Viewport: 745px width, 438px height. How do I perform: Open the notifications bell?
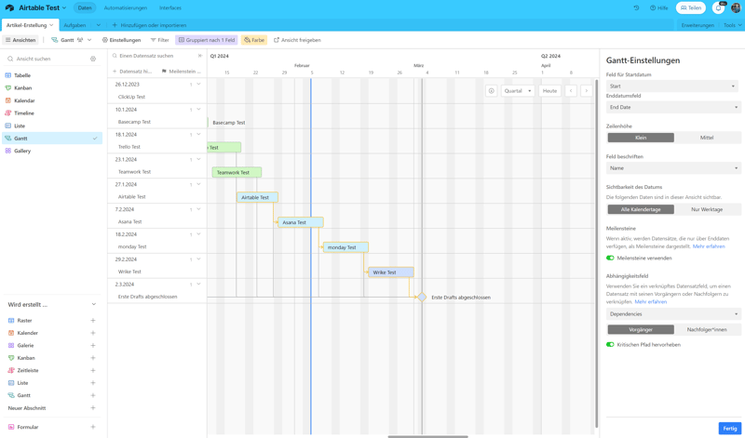718,7
